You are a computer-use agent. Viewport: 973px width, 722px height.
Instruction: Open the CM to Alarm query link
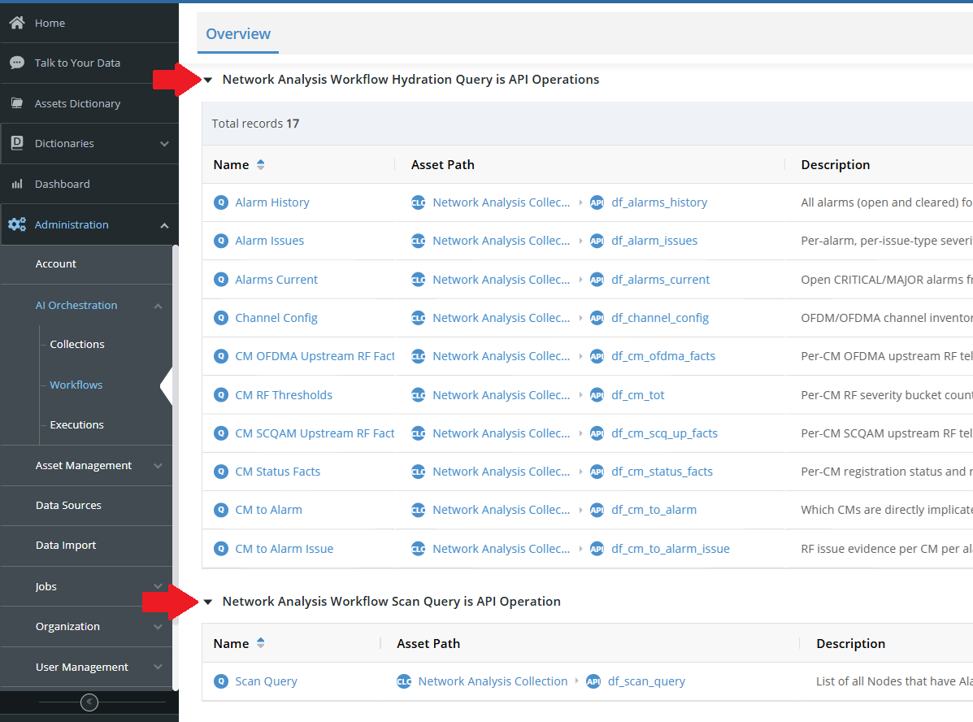(269, 511)
